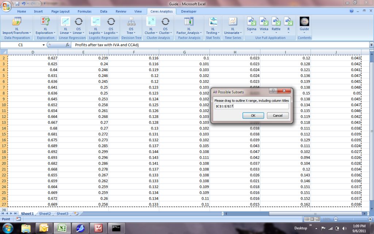Show hidden system tray icons
Image resolution: width=374 pixels, height=234 pixels.
[316, 228]
